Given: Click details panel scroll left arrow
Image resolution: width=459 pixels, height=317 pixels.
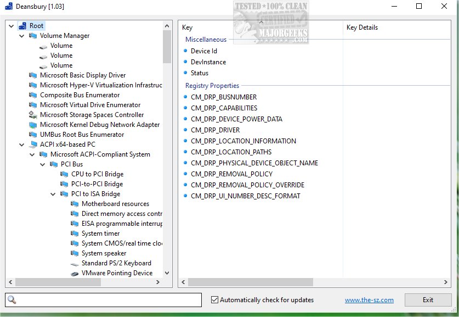Looking at the screenshot, I should click(x=183, y=282).
